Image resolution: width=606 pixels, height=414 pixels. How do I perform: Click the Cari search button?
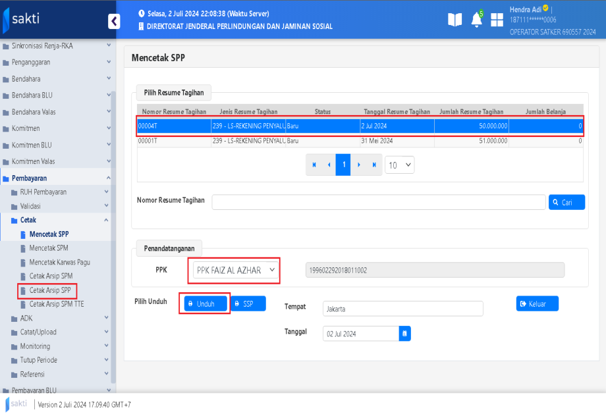(x=566, y=202)
